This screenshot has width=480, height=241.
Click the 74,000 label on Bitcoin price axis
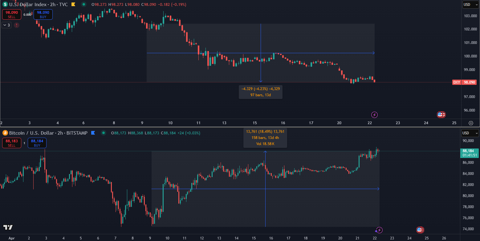click(468, 229)
